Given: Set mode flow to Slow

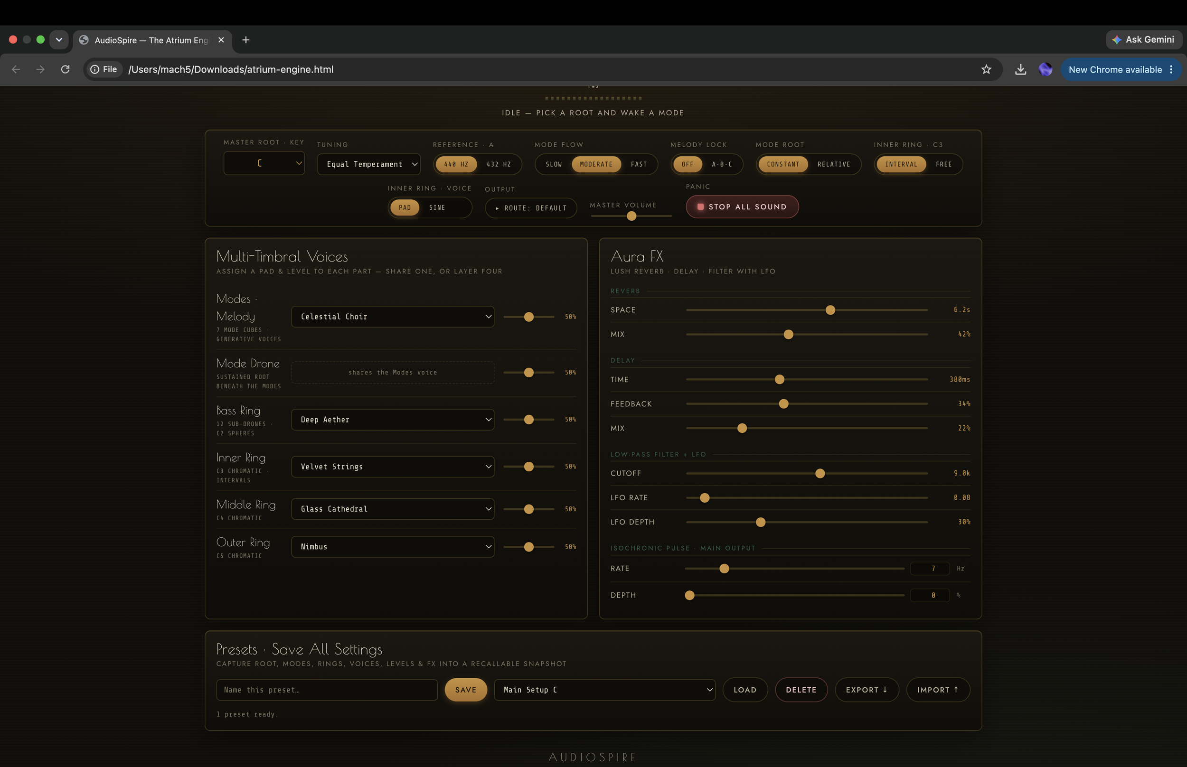Looking at the screenshot, I should (x=554, y=164).
